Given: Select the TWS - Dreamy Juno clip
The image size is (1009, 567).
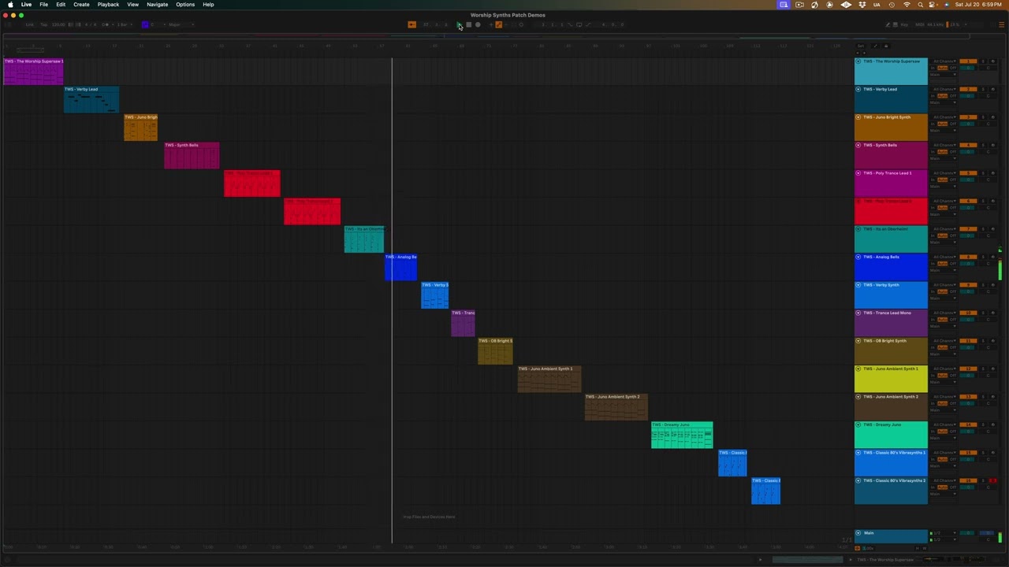Looking at the screenshot, I should coord(682,435).
